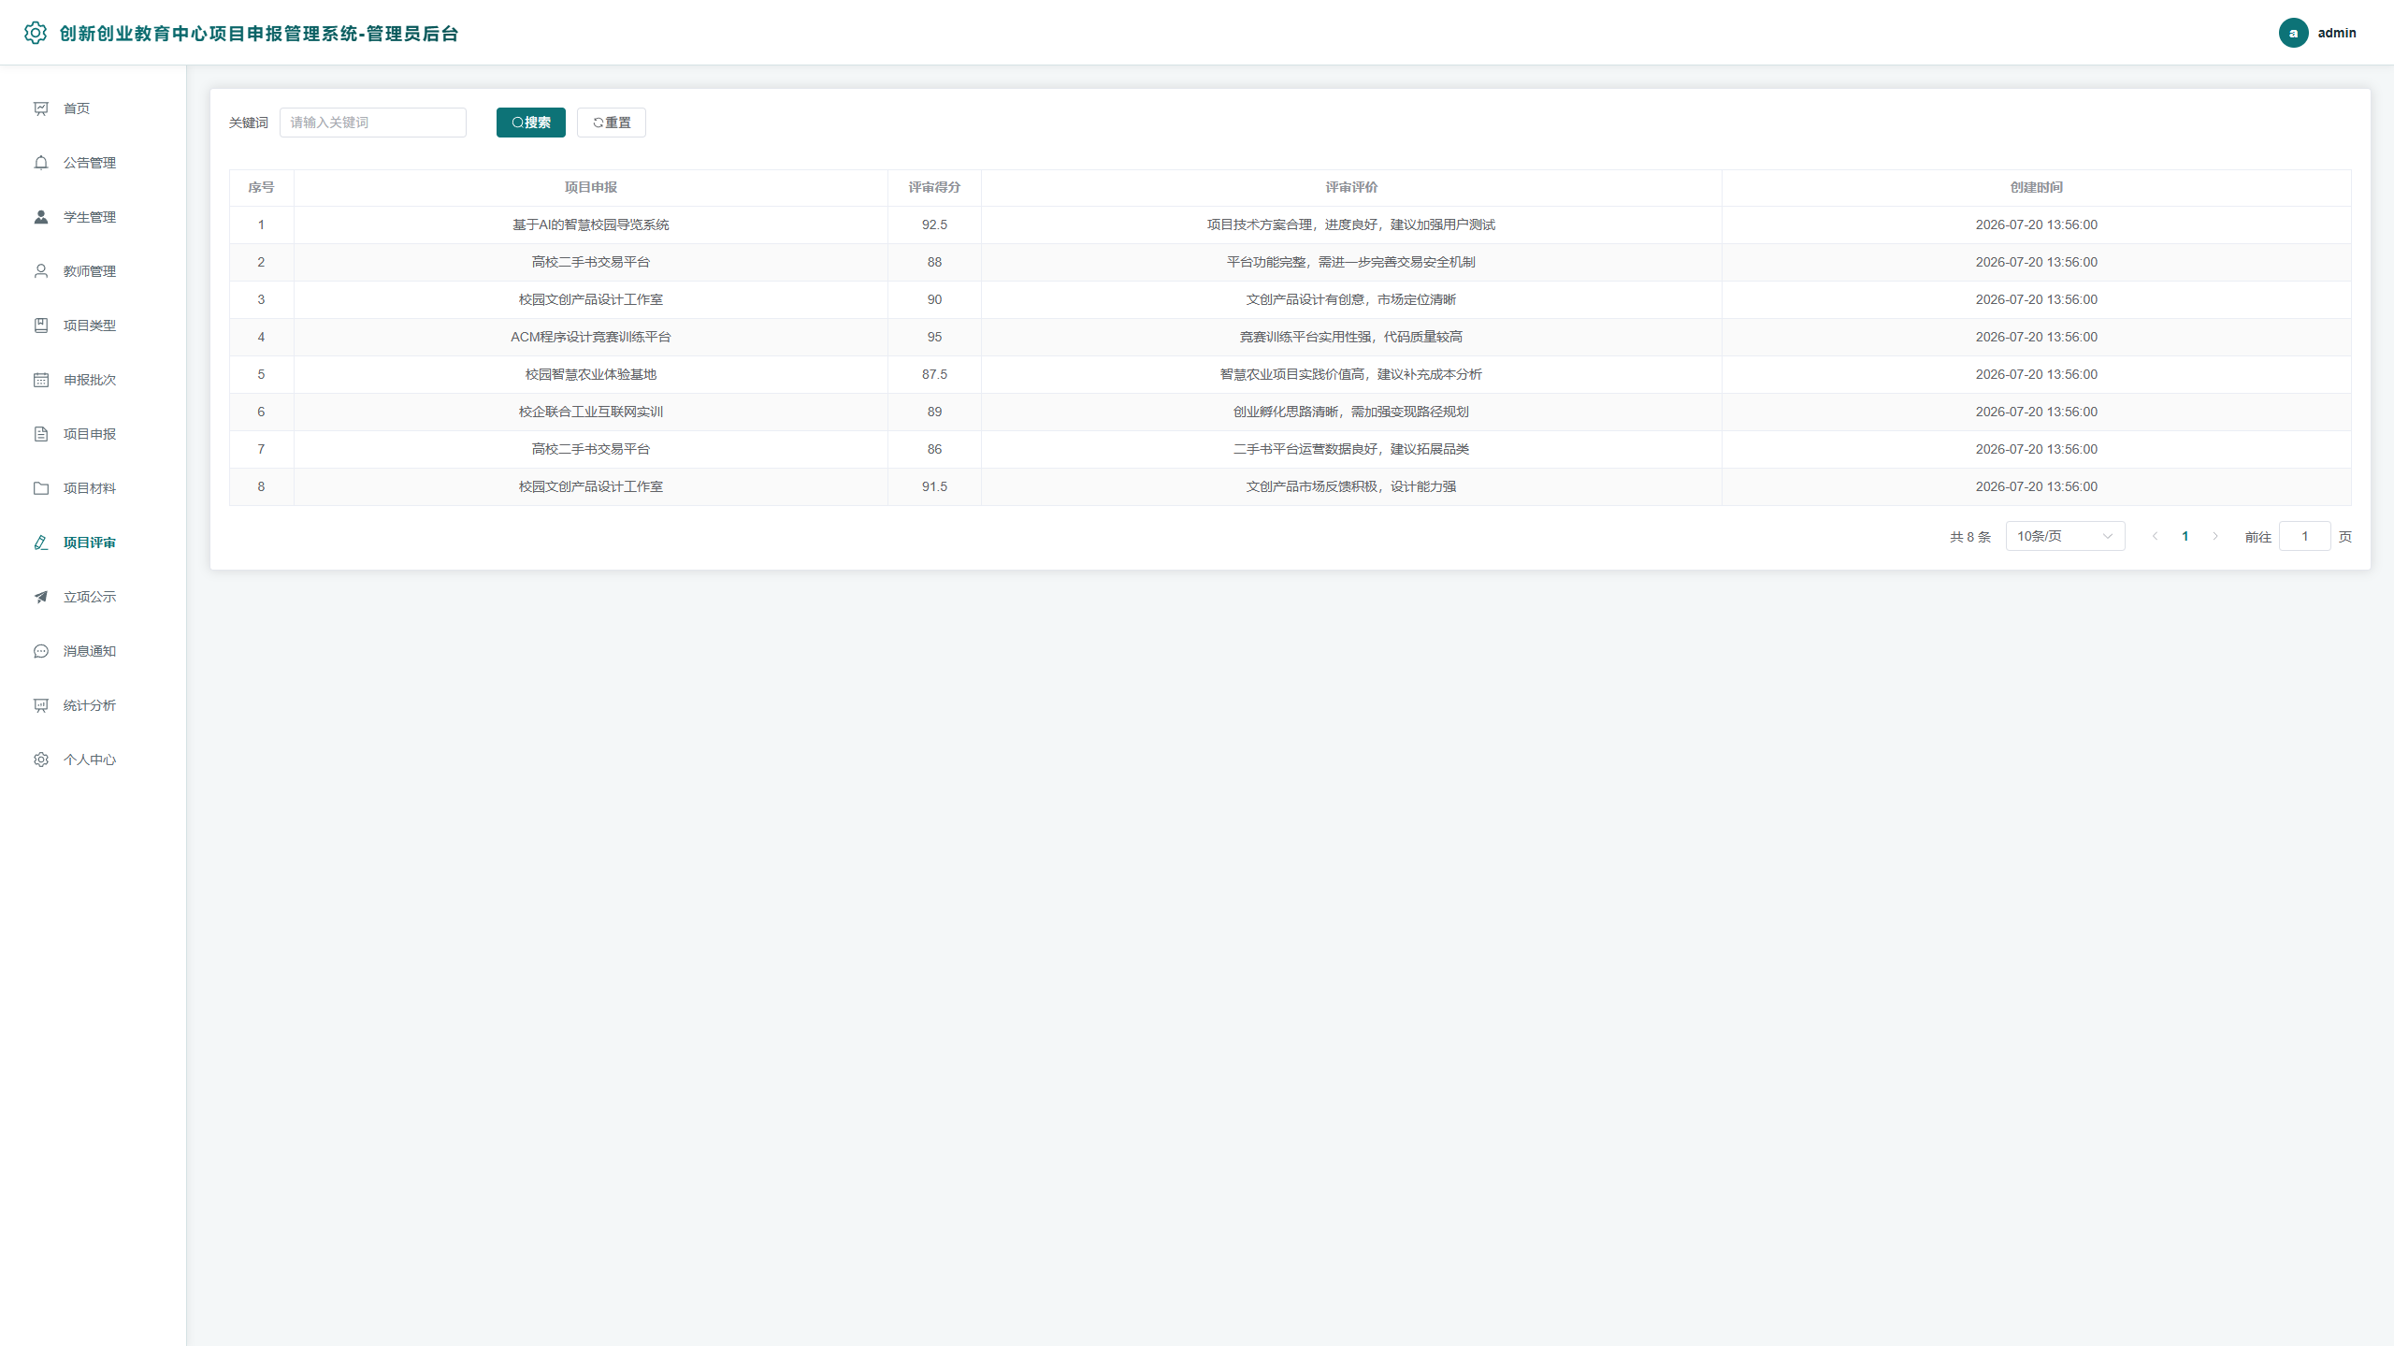Click the 申报批次 calendar icon
Screen dimensions: 2394x1346
pyautogui.click(x=41, y=380)
